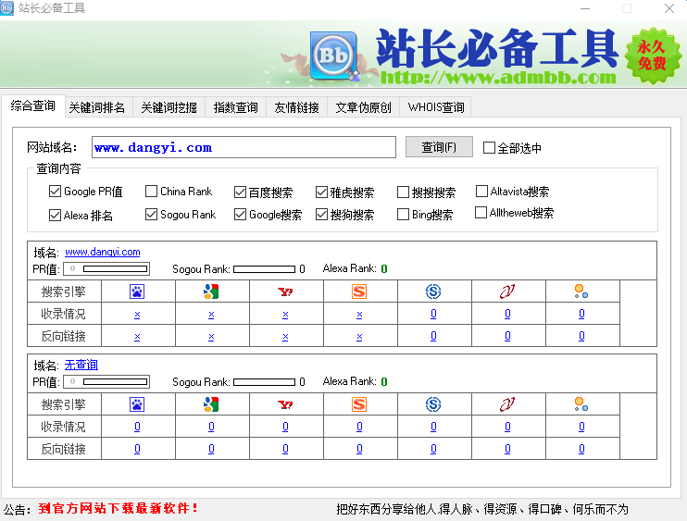This screenshot has width=687, height=521.
Task: Switch to the 综合查询 tab
Action: [33, 105]
